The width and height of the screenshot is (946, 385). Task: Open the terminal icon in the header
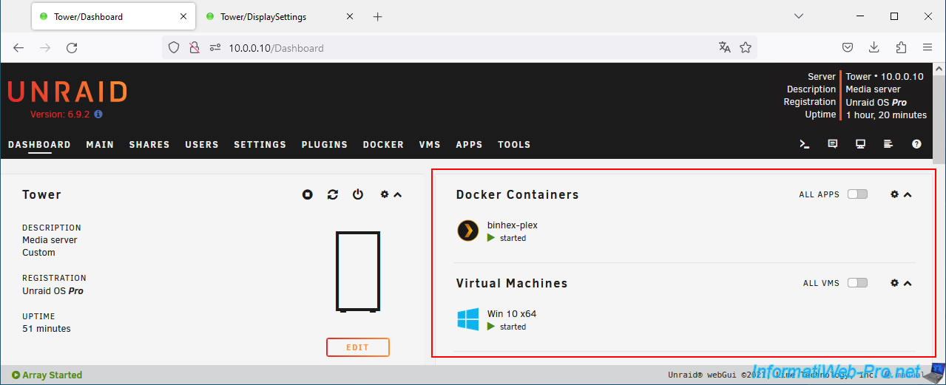[x=805, y=144]
